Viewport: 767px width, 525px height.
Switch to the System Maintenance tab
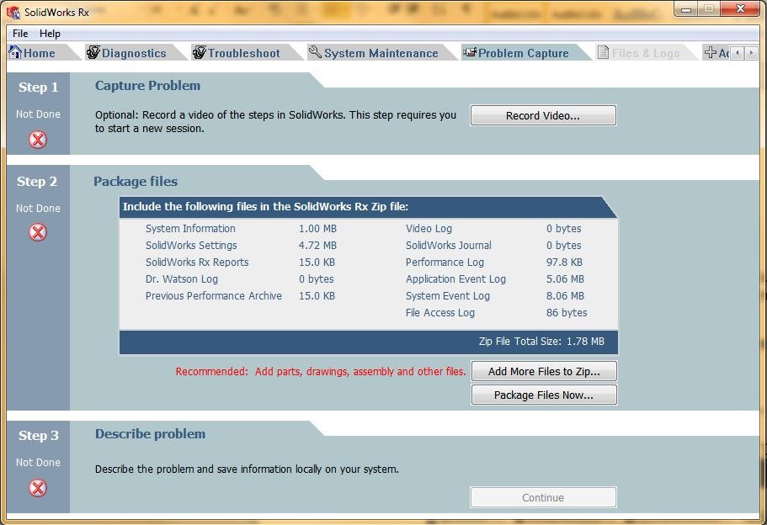(375, 53)
